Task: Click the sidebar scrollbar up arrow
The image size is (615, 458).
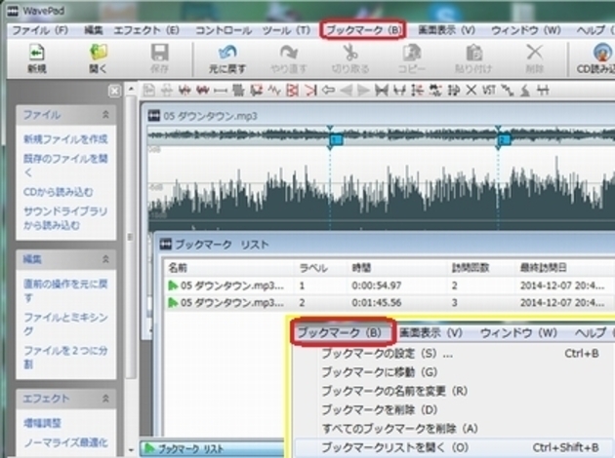Action: (131, 90)
